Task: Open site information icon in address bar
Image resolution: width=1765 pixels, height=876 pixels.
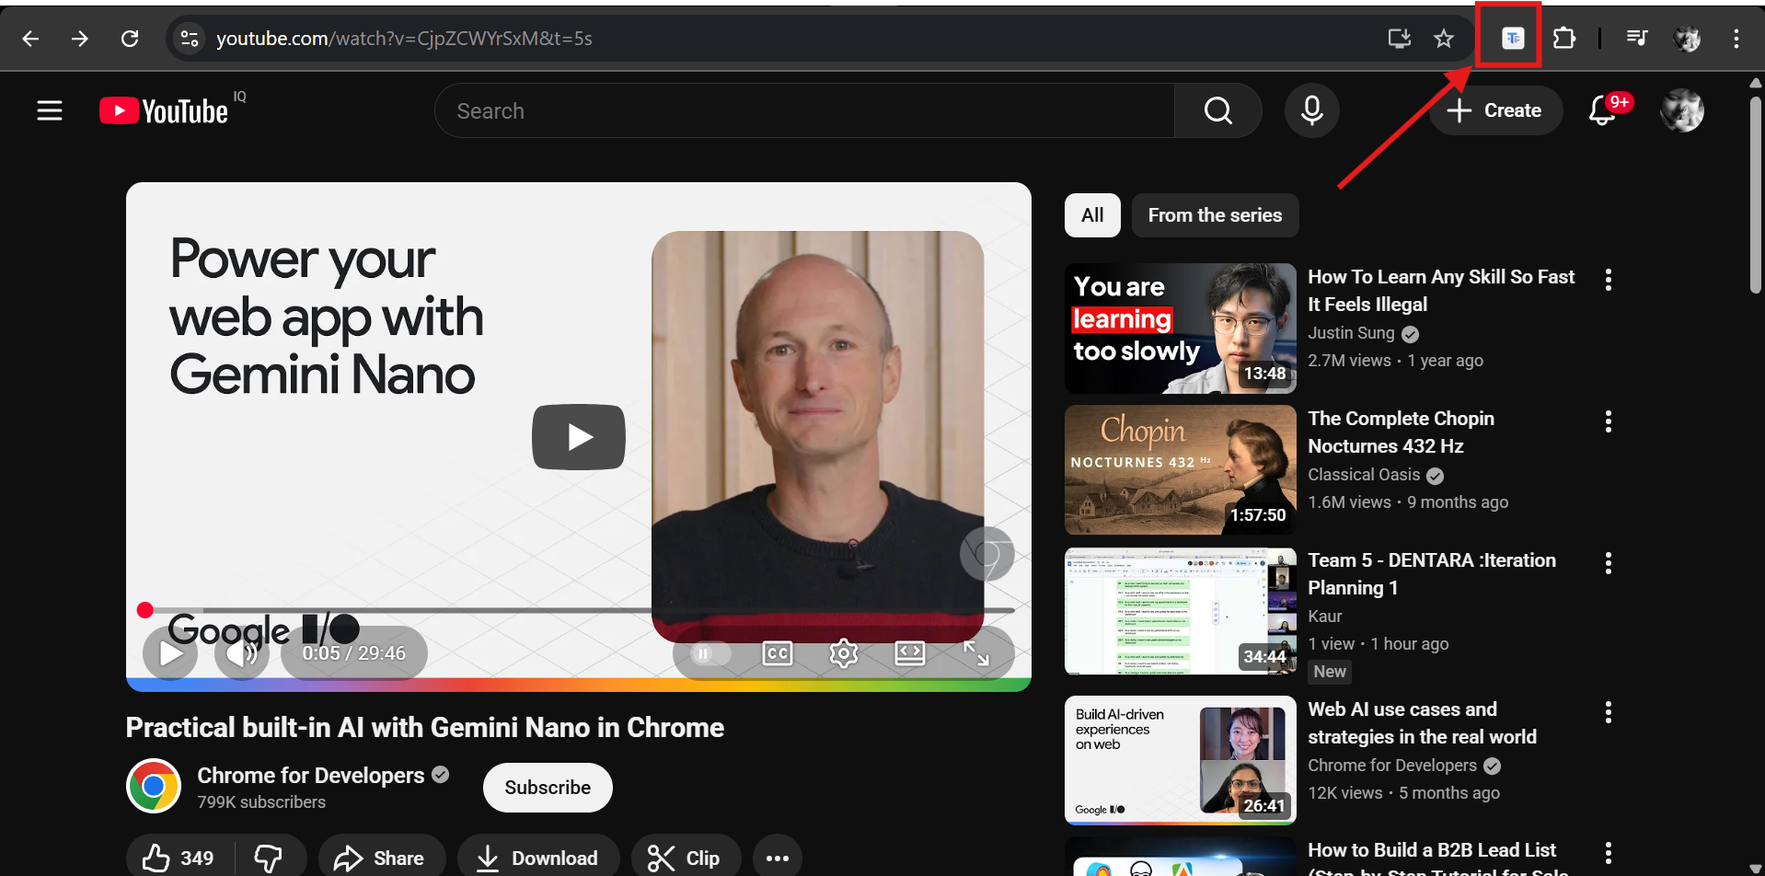Action: click(x=190, y=39)
